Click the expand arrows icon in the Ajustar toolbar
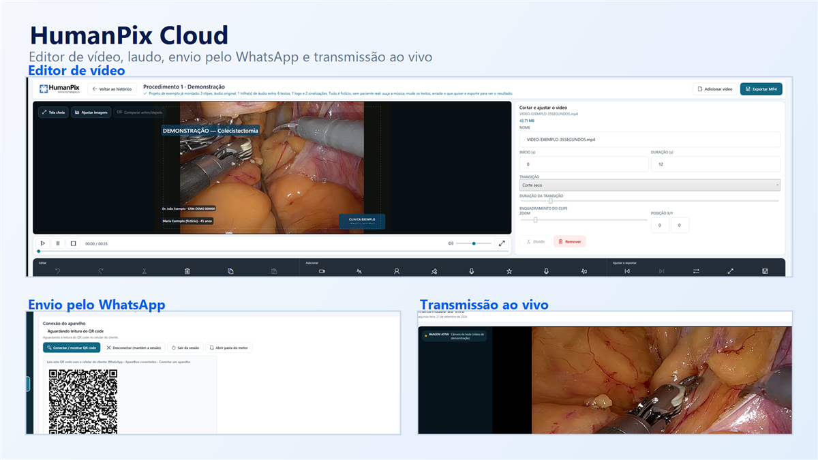The width and height of the screenshot is (818, 460). click(x=730, y=271)
